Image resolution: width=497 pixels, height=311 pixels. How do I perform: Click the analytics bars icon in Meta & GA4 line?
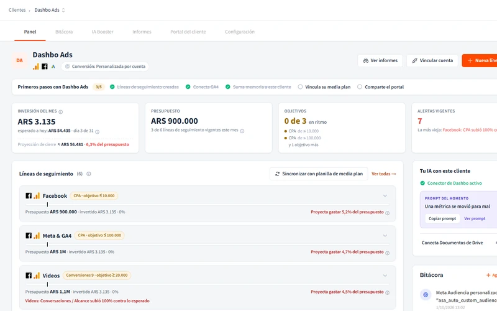coord(37,236)
